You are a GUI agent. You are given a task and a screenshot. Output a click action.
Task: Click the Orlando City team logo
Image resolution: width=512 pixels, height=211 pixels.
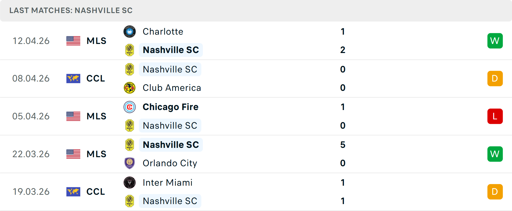(x=130, y=163)
